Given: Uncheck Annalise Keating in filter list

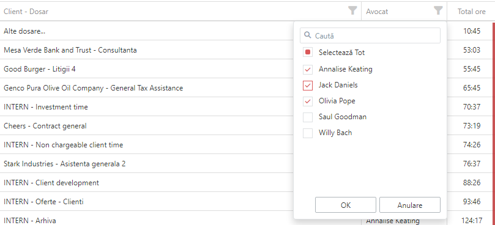Looking at the screenshot, I should (308, 70).
